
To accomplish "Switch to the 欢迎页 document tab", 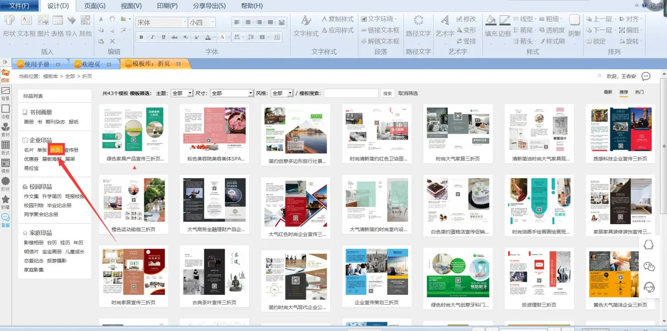I will pos(91,64).
